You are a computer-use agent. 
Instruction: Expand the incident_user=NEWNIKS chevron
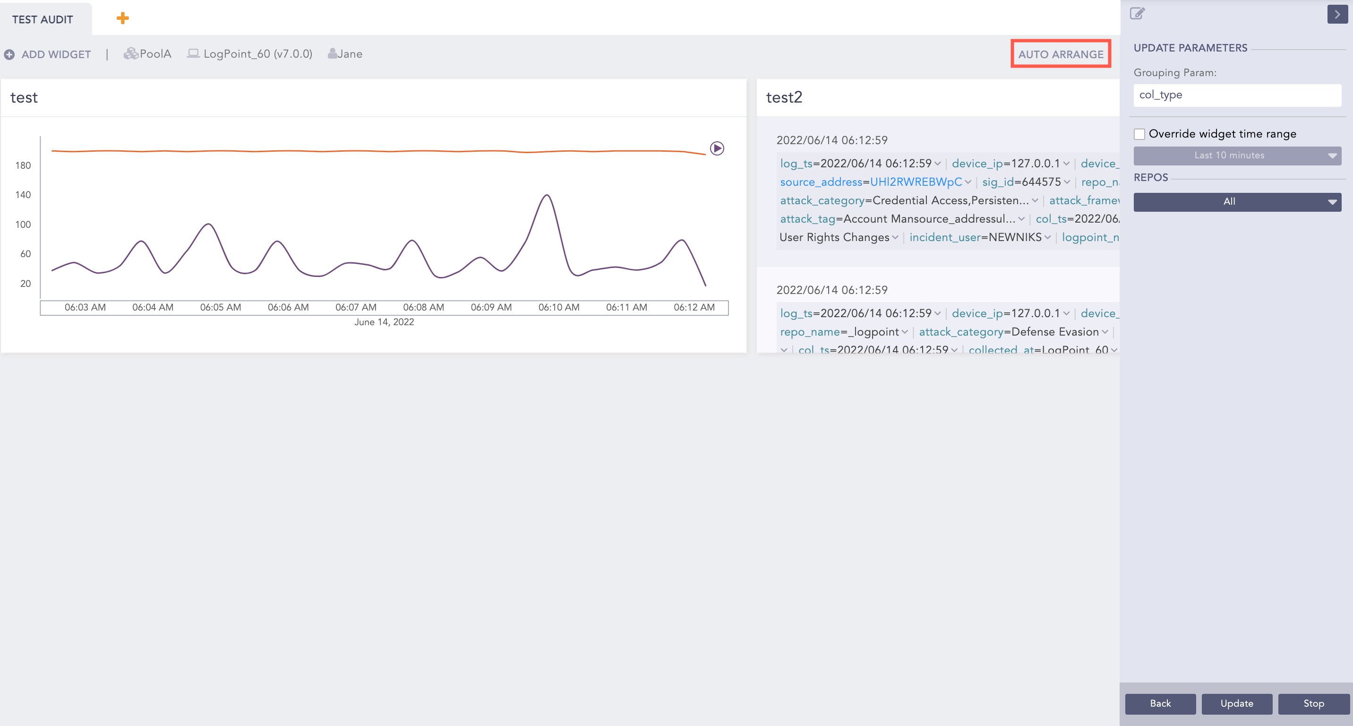pyautogui.click(x=1048, y=237)
